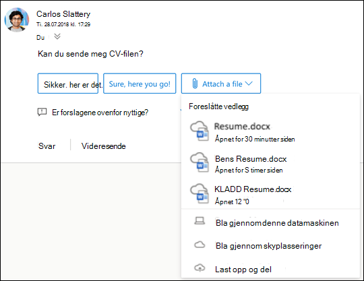Click Videresende to forward the message
Image resolution: width=364 pixels, height=281 pixels.
(x=104, y=146)
